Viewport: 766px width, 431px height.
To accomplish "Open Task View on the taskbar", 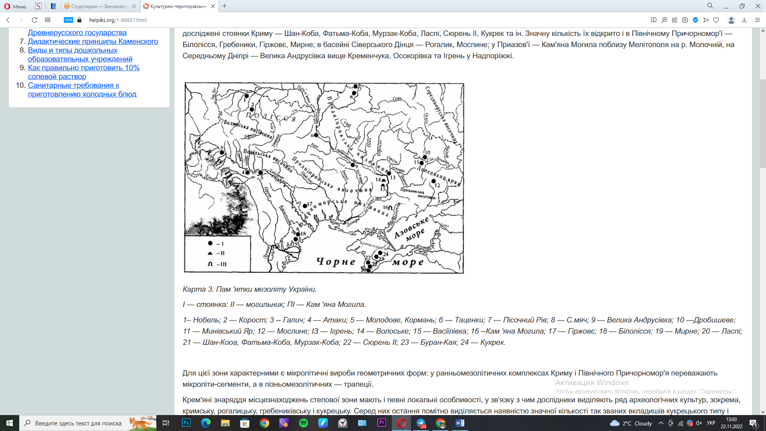I will pyautogui.click(x=166, y=423).
